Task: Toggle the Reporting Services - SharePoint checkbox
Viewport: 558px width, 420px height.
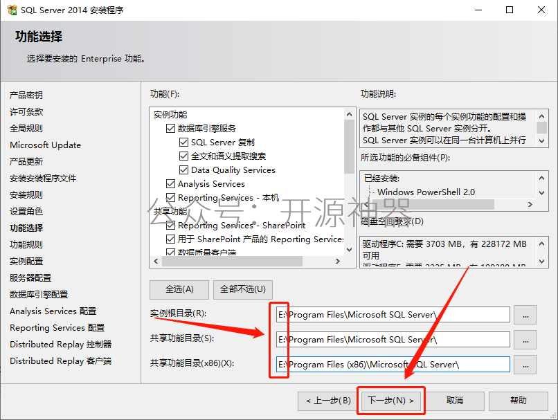Action: pyautogui.click(x=170, y=226)
